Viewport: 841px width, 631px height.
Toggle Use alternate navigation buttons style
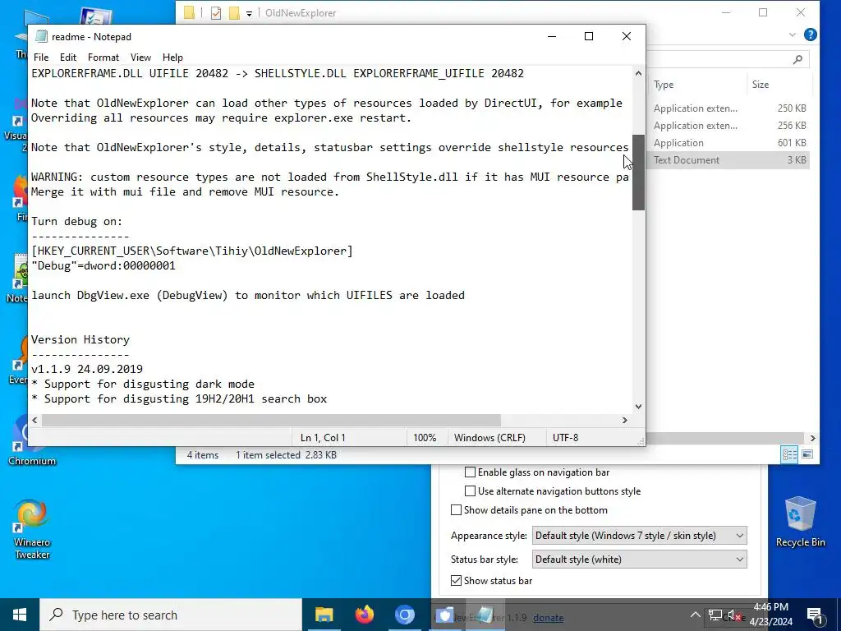(471, 491)
